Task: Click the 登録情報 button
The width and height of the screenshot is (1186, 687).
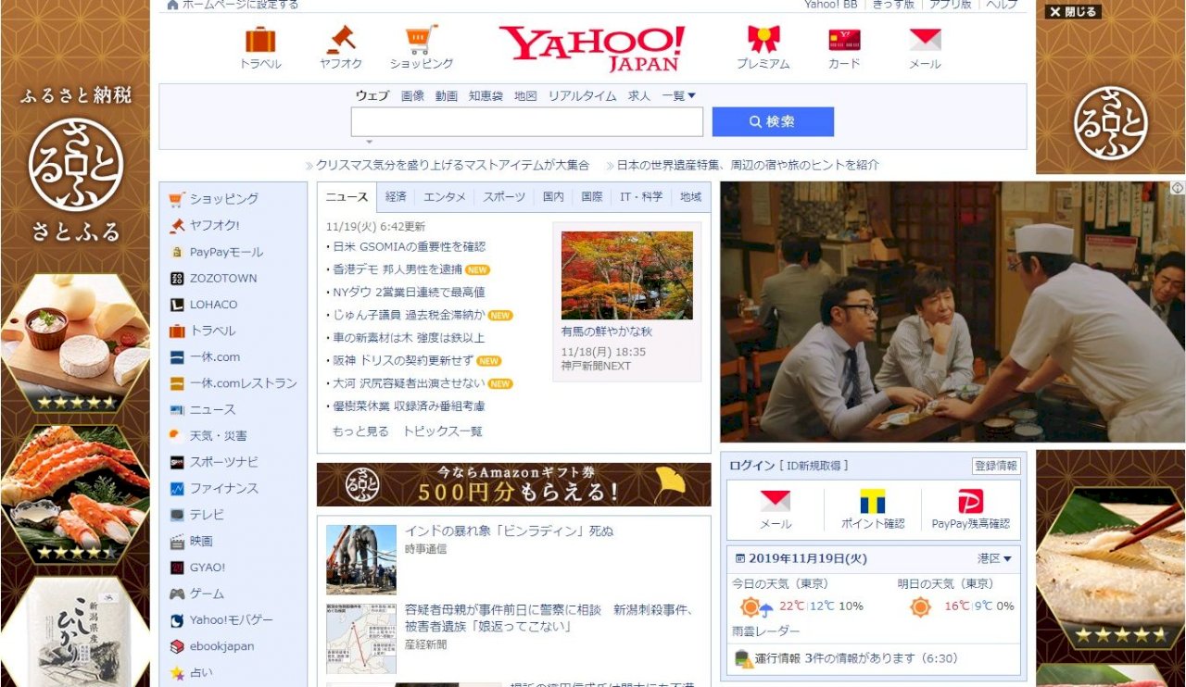Action: point(996,466)
